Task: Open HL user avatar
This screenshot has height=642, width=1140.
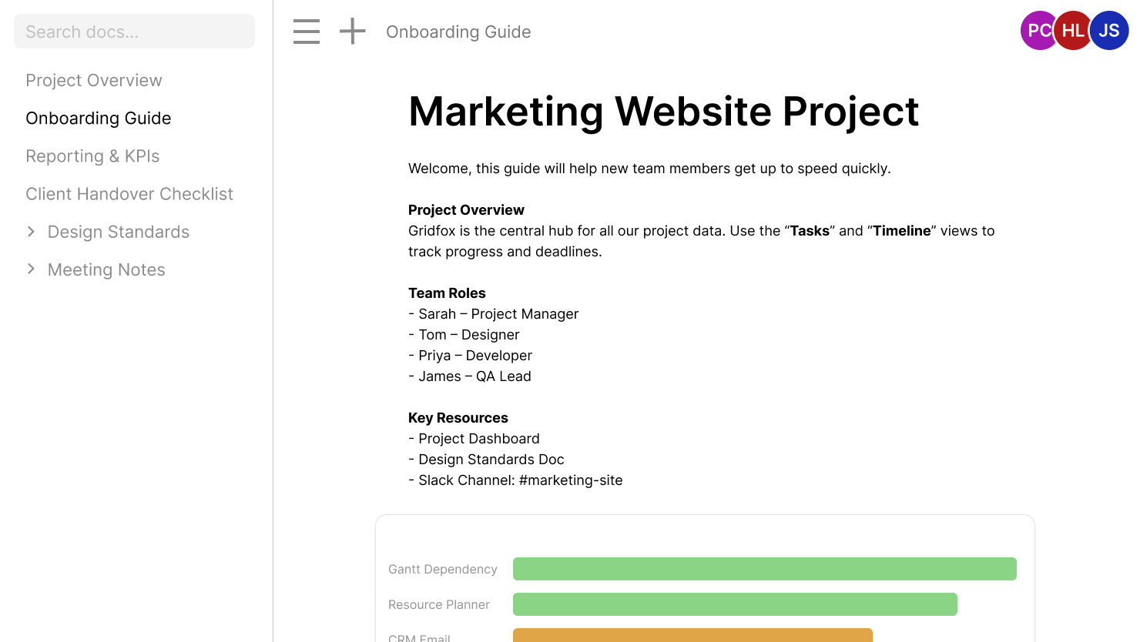Action: click(x=1072, y=31)
